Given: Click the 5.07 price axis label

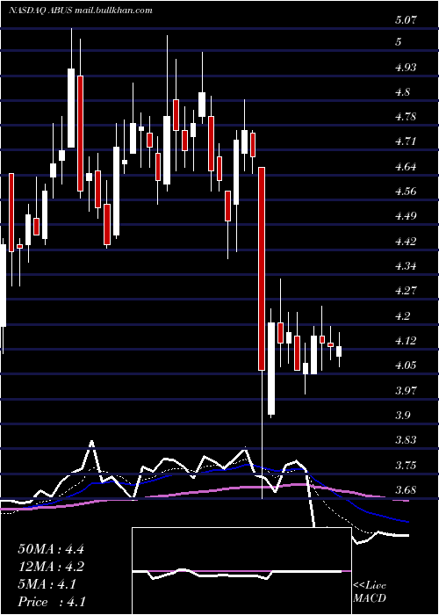Looking at the screenshot, I should coord(406,19).
